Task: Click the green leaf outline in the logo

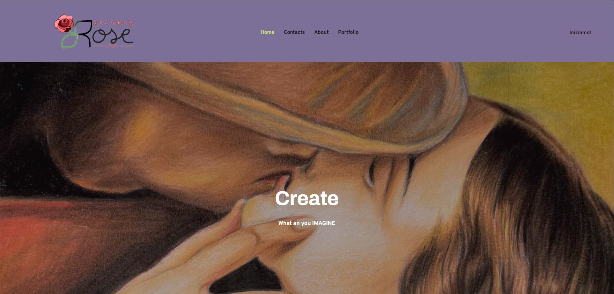Action: coord(69,40)
